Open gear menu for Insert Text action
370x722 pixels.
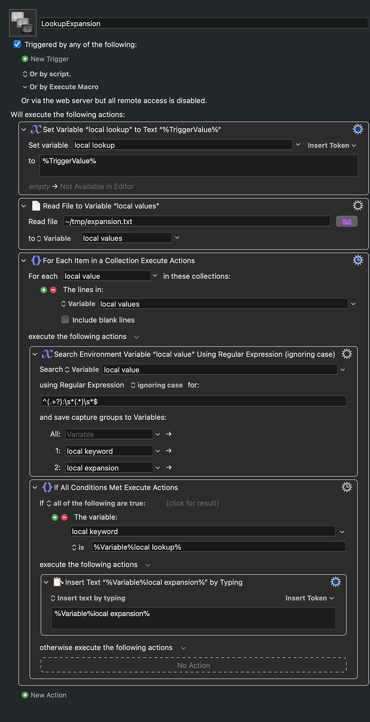coord(336,582)
